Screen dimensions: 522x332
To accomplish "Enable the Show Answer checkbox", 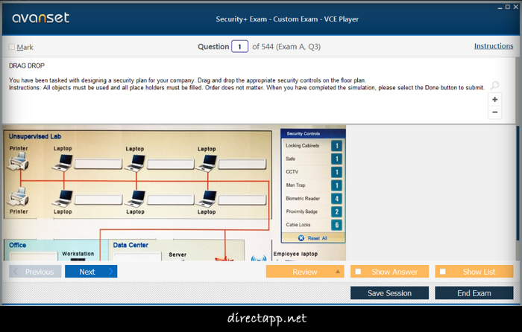I will tap(358, 272).
